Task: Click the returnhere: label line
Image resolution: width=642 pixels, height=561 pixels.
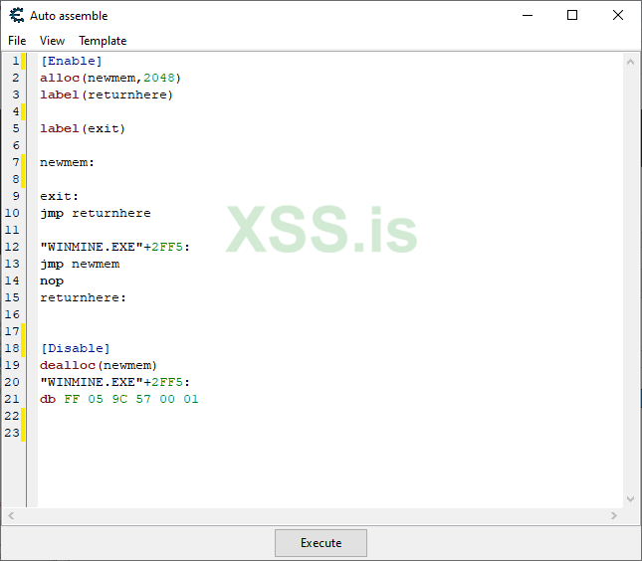Action: (x=83, y=297)
